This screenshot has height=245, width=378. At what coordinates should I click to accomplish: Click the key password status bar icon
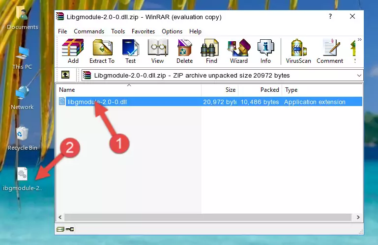pos(70,229)
